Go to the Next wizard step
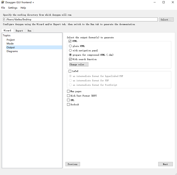The height and width of the screenshot is (175, 177). pos(165,164)
